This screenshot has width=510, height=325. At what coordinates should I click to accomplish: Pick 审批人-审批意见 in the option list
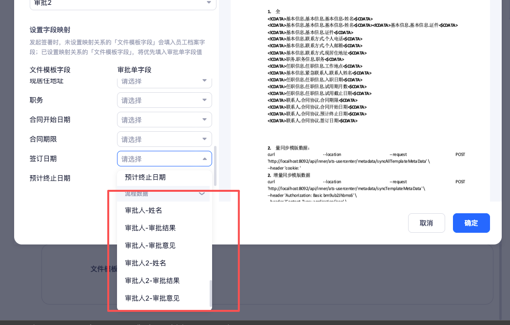150,245
